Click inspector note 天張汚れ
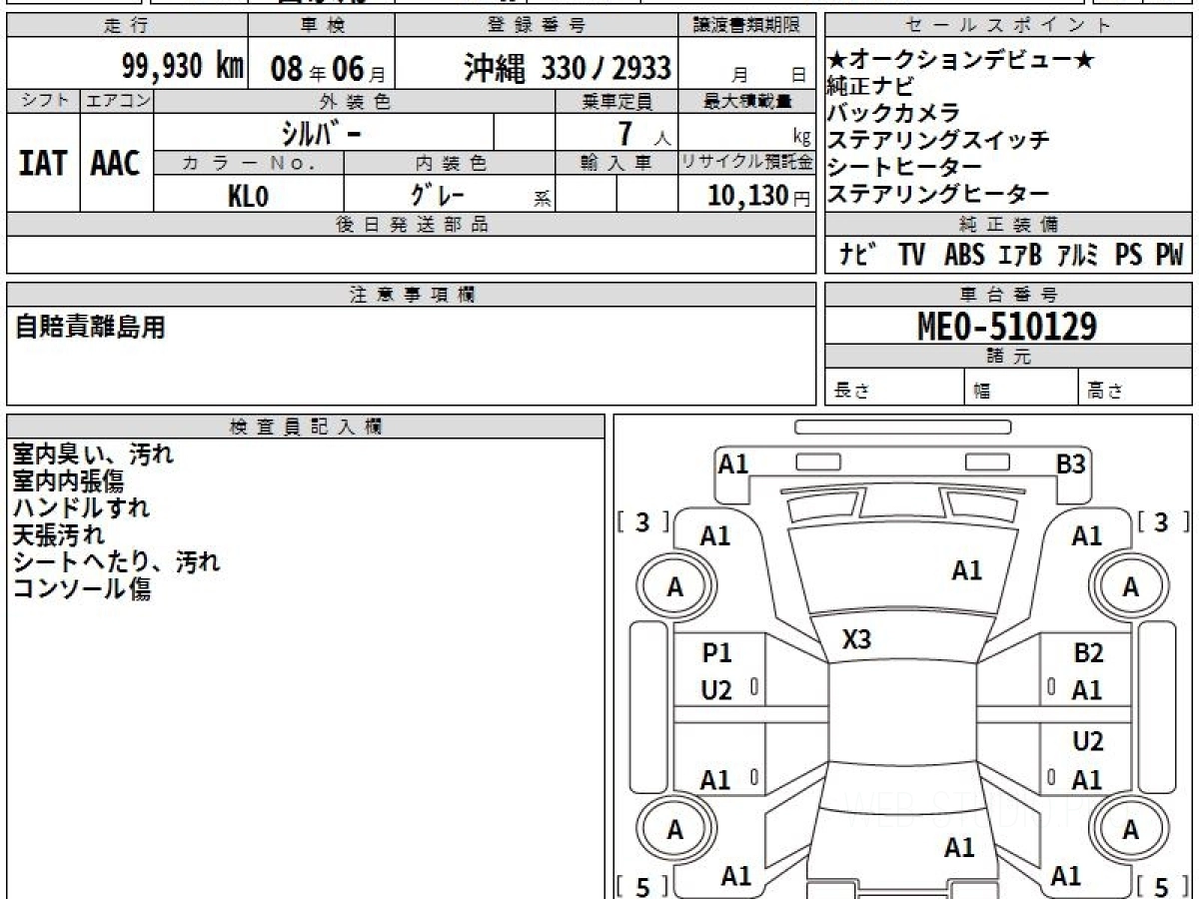This screenshot has height=899, width=1199. pos(58,535)
